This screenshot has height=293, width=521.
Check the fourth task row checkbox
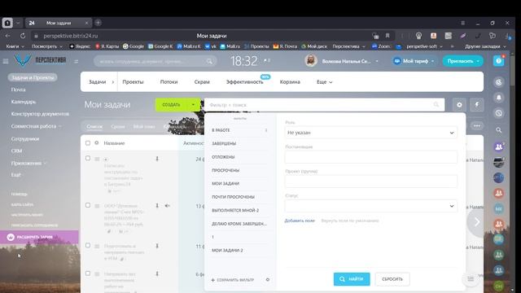(88, 273)
